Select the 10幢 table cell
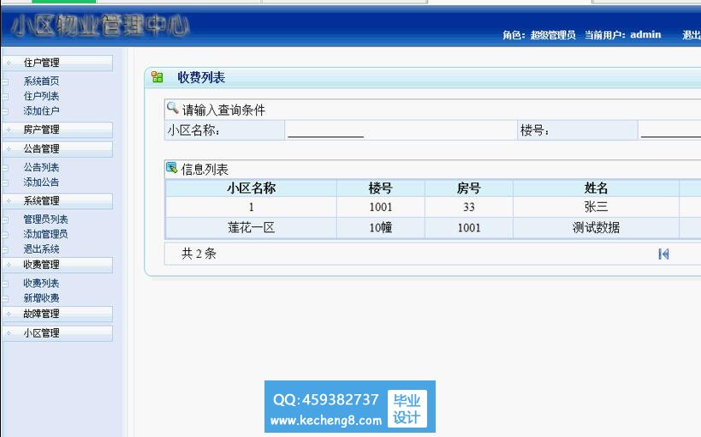 click(380, 228)
